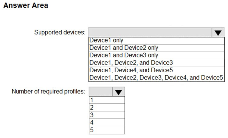Select 2 as number of required profiles
The height and width of the screenshot is (138, 228).
click(x=107, y=107)
